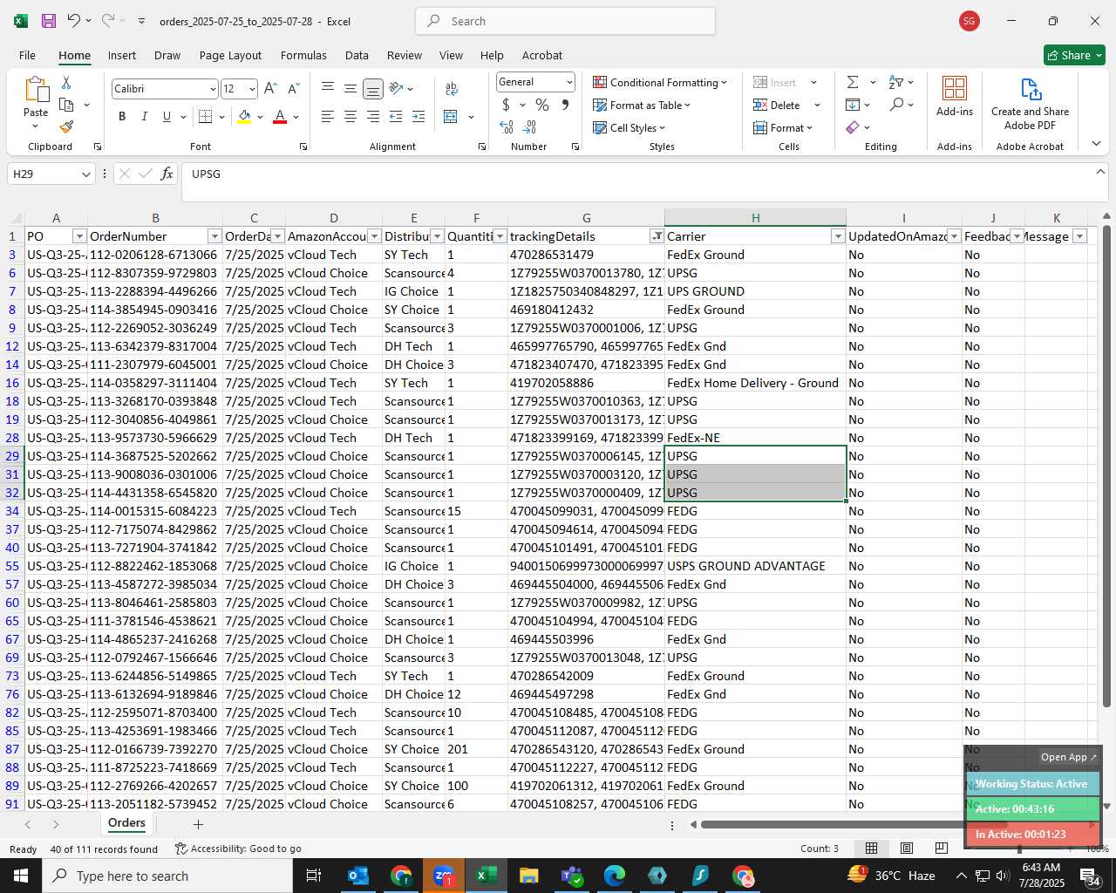
Task: Click the Cell Styles button
Action: (x=629, y=127)
